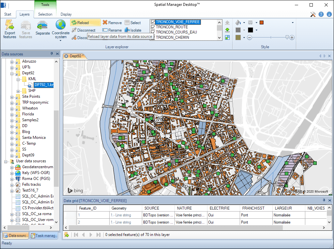Close the Data grid panel
Image resolution: width=334 pixels, height=249 pixels.
(330, 200)
